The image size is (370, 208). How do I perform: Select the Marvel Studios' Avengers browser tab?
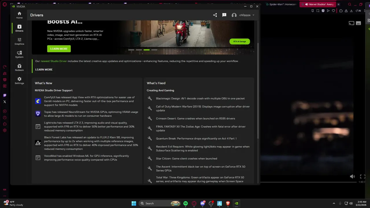[x=317, y=4]
